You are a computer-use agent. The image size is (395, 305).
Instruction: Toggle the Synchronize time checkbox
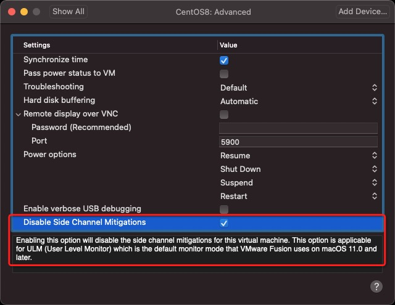224,60
